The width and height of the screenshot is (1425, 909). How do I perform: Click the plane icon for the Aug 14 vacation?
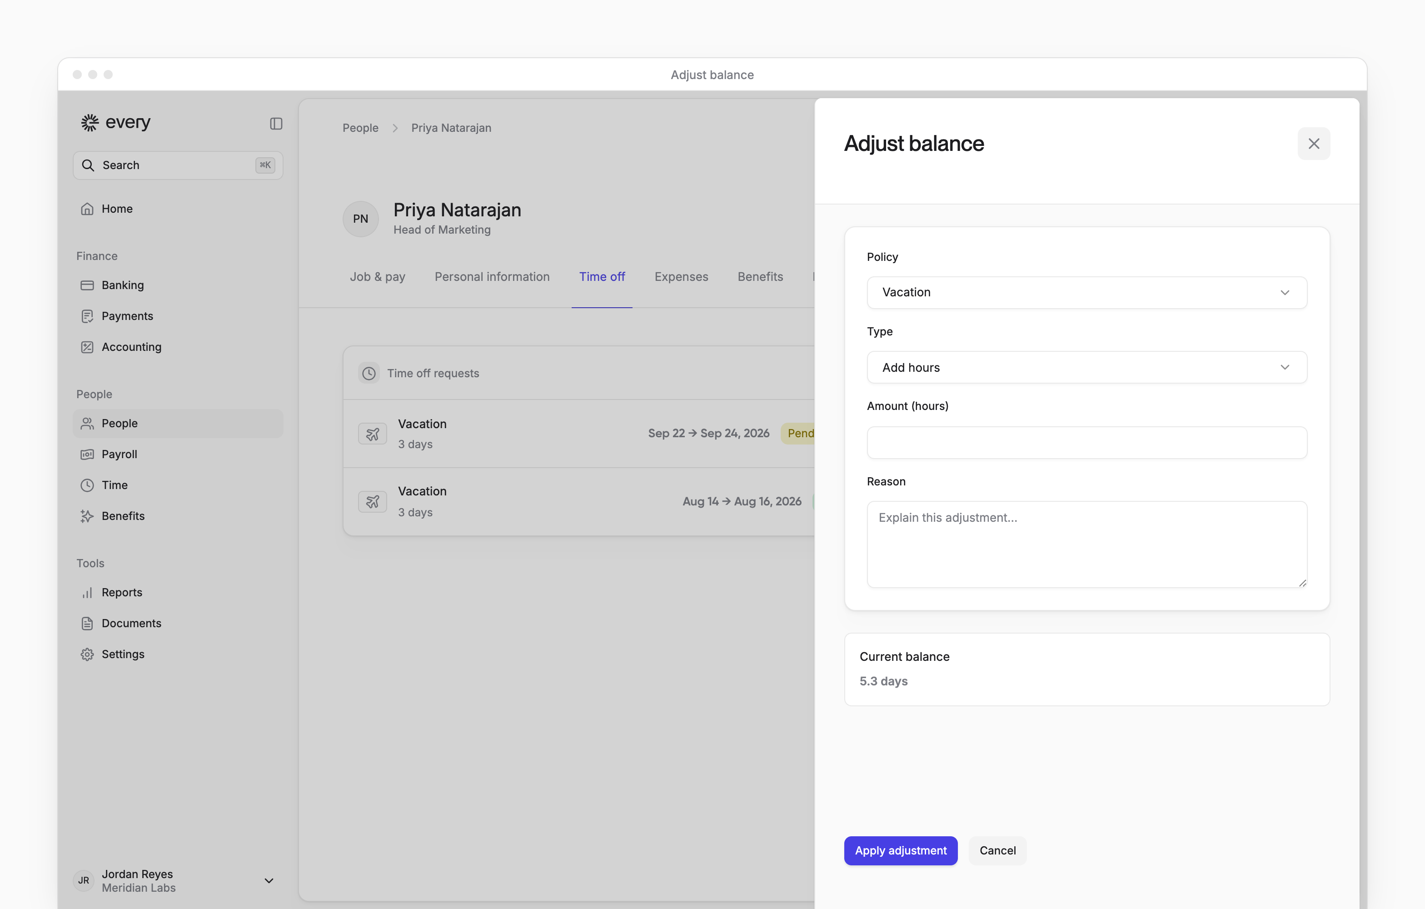pos(372,502)
